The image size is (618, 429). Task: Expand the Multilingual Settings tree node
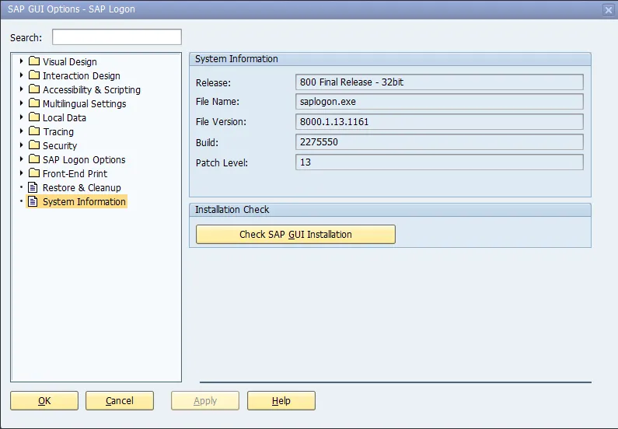click(x=22, y=103)
